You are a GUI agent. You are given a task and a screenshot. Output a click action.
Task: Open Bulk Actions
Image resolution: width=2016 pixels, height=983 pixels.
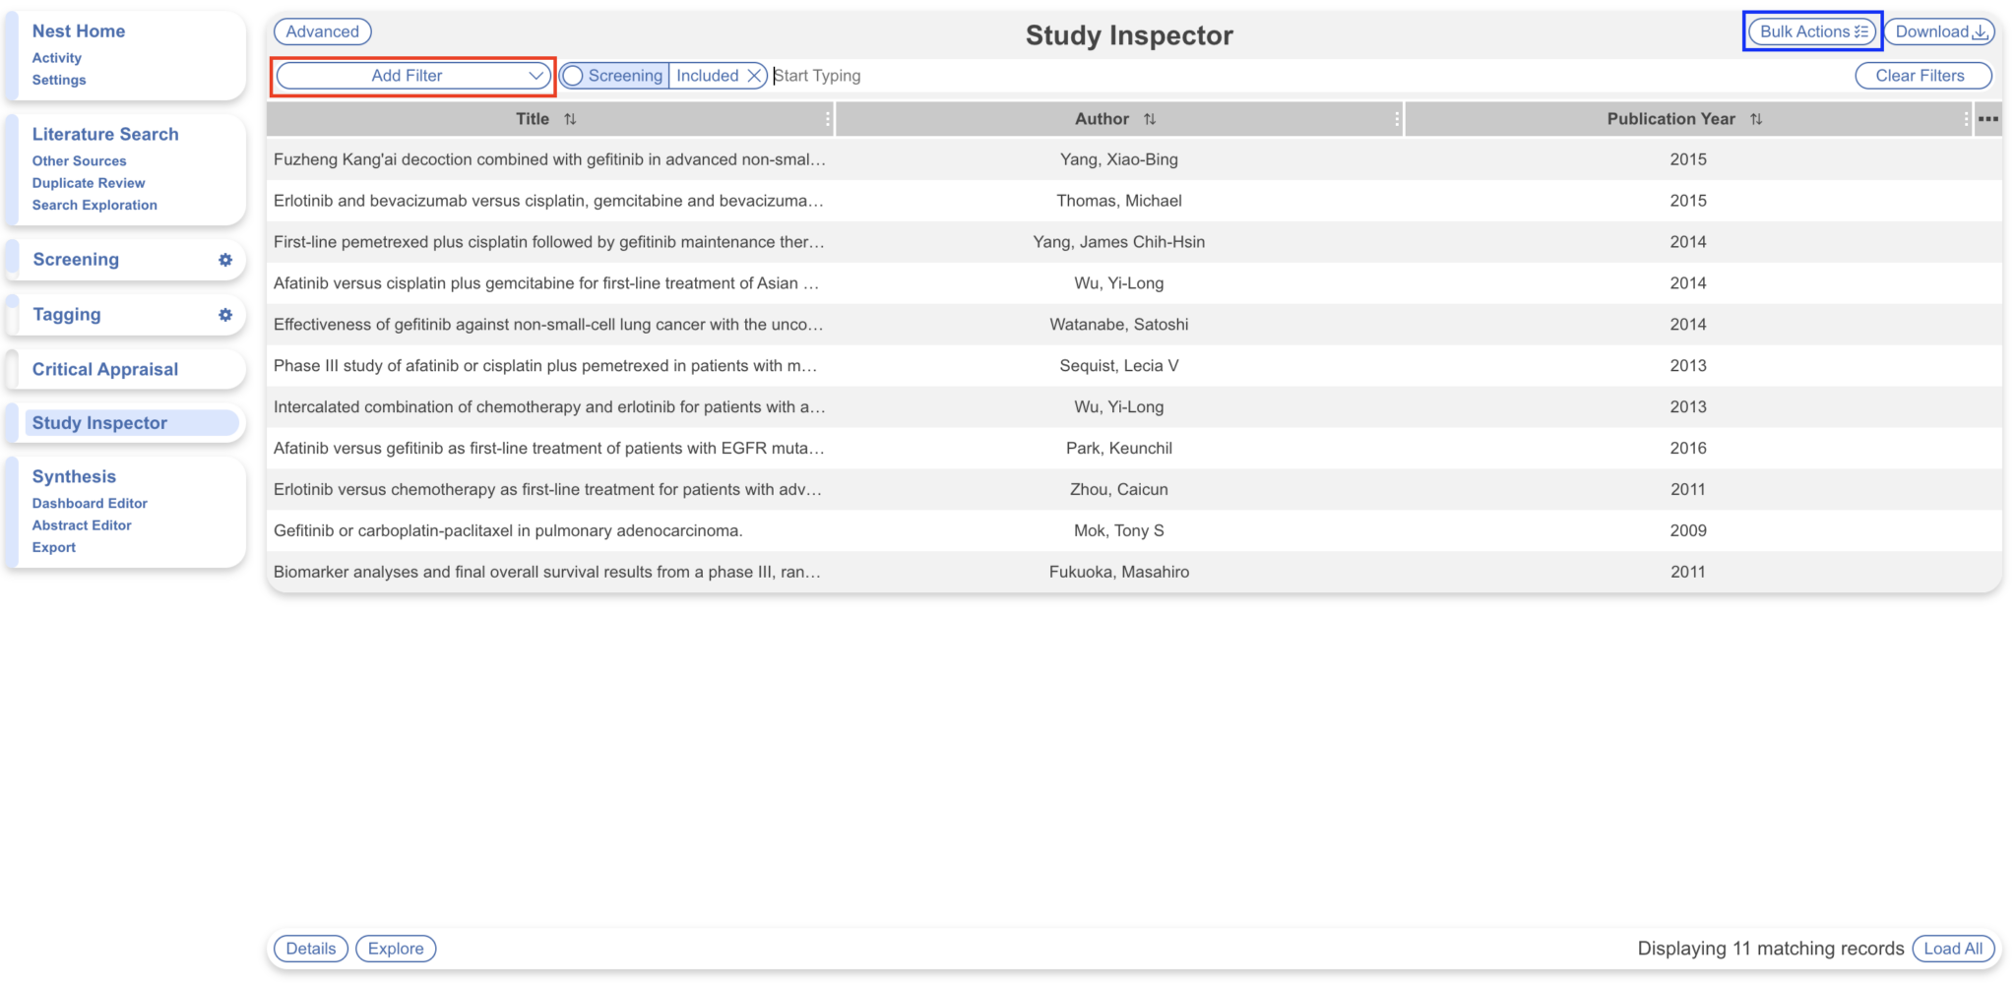1811,31
